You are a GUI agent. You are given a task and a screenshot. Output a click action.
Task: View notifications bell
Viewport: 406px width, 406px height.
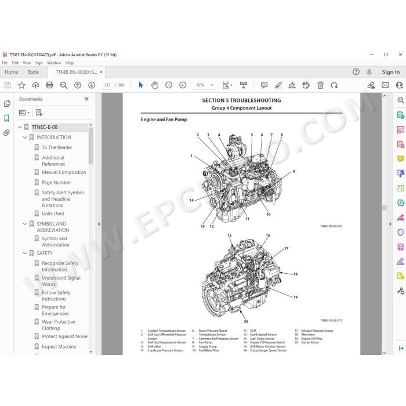point(369,72)
